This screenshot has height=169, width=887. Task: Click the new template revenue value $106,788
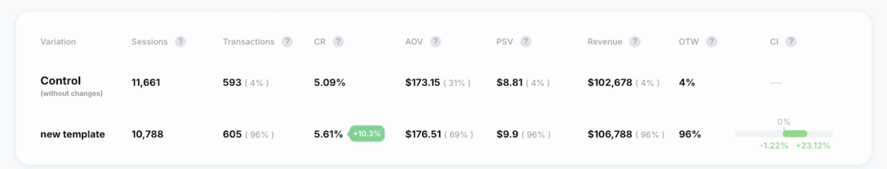(x=609, y=134)
